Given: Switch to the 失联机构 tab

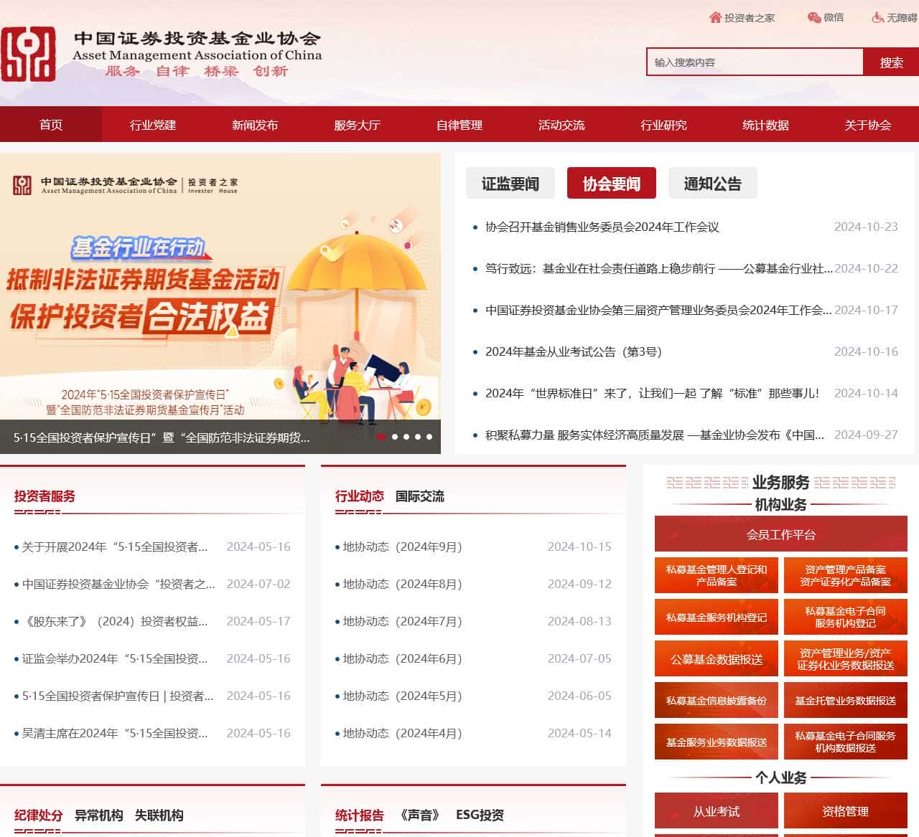Looking at the screenshot, I should 159,815.
